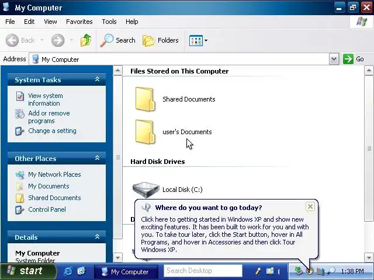Click the Control Panel icon in sidebar
Image resolution: width=374 pixels, height=280 pixels.
(19, 210)
